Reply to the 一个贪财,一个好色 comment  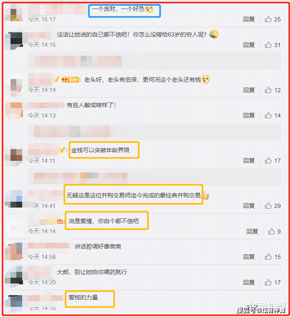(x=249, y=19)
